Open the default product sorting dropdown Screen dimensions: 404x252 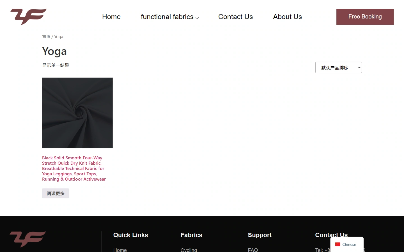[x=339, y=67]
